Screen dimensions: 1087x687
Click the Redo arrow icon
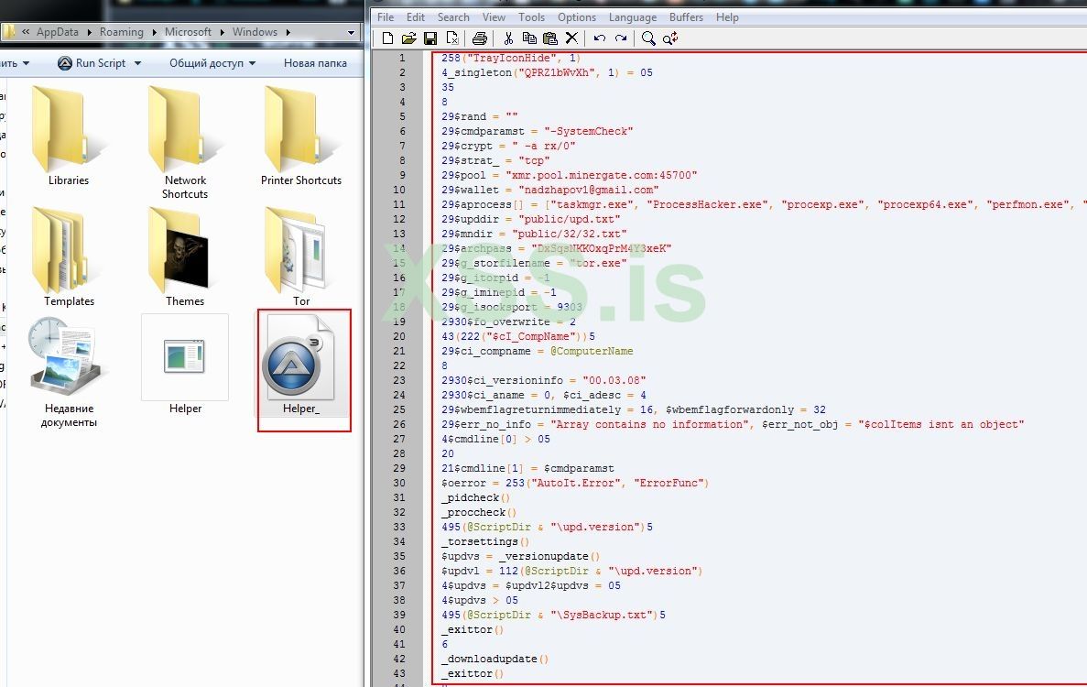[x=621, y=38]
